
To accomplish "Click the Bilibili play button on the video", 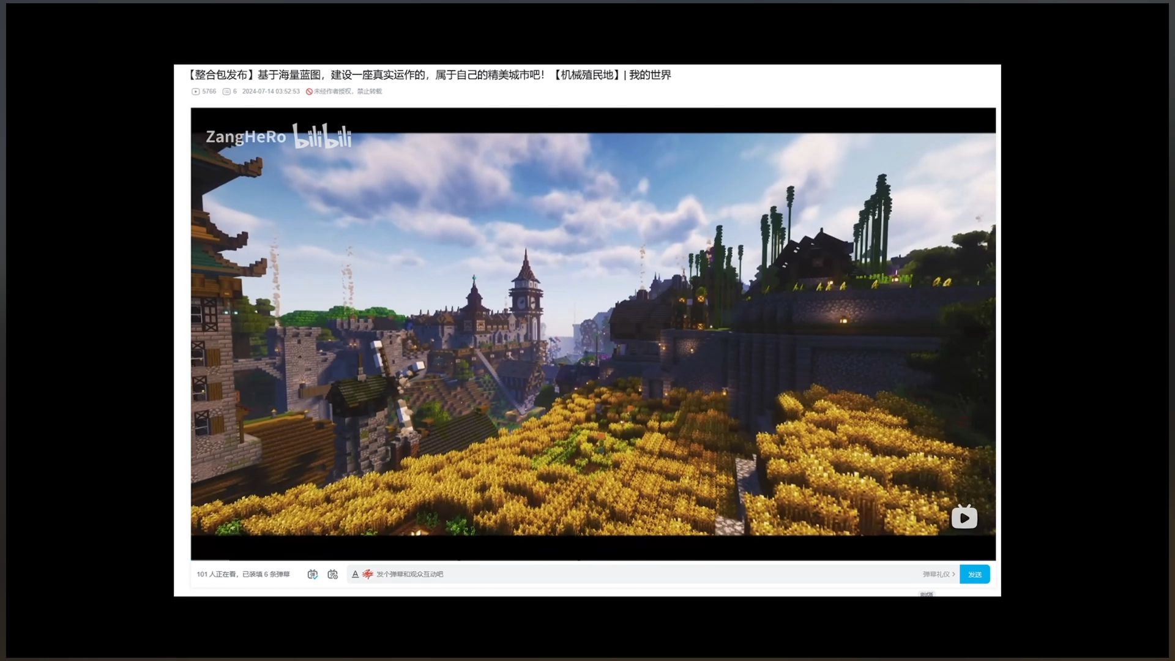I will pyautogui.click(x=964, y=517).
